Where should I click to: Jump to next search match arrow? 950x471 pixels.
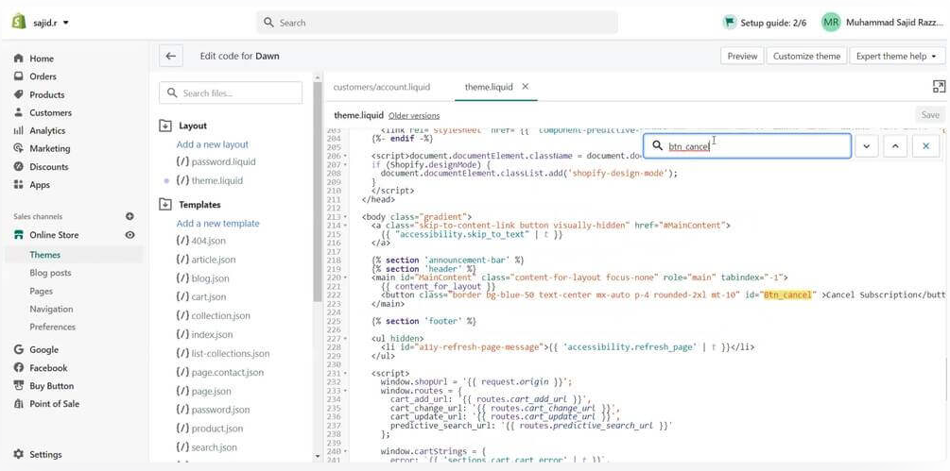point(866,146)
